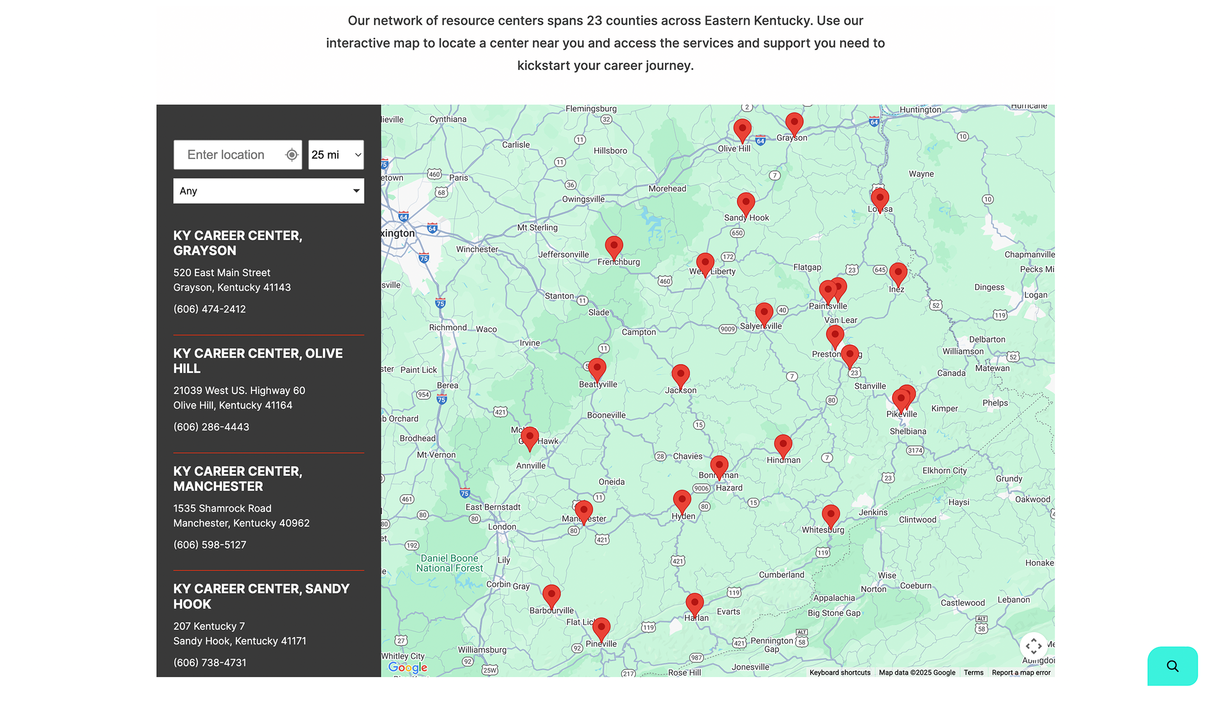
Task: Click the map pin at Olive Hill
Action: (x=742, y=131)
